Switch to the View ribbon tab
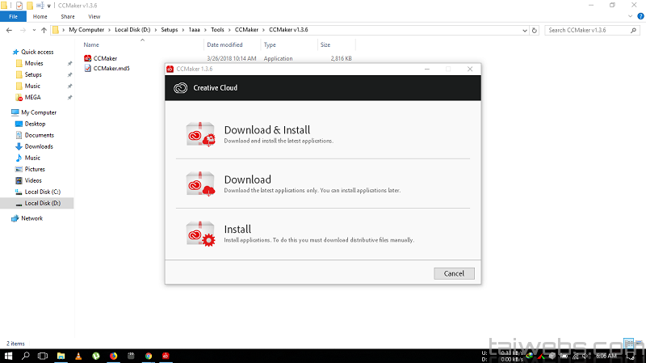This screenshot has width=646, height=363. pyautogui.click(x=94, y=16)
